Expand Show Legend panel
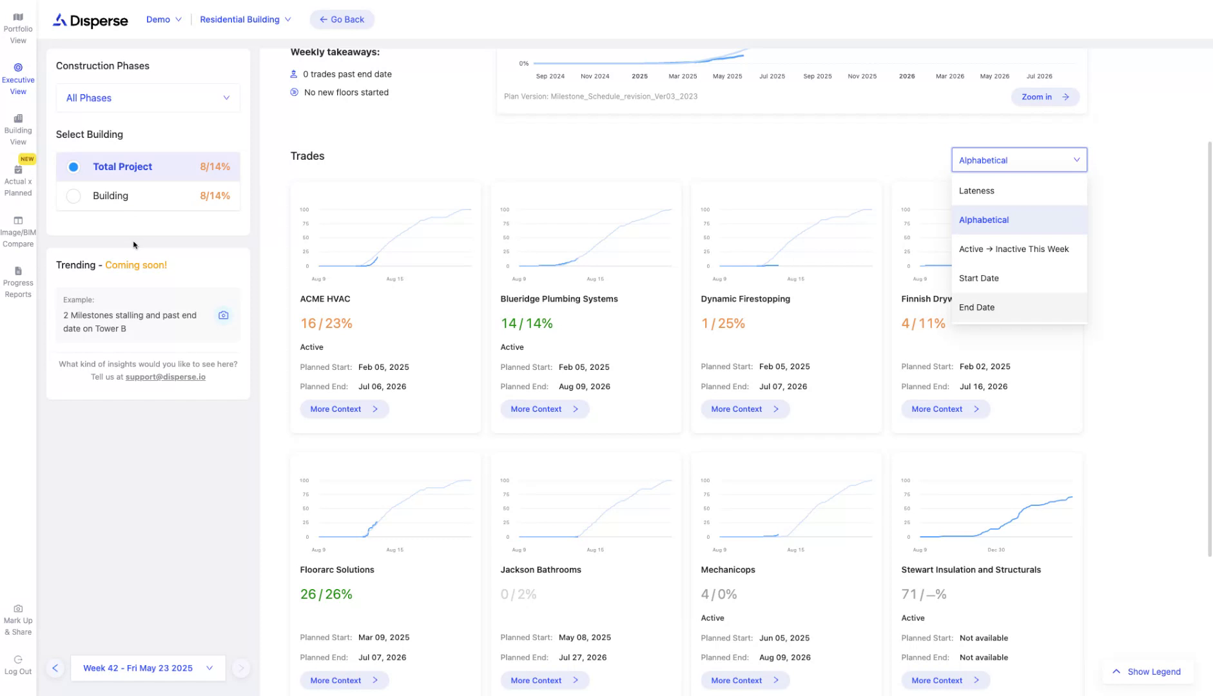The height and width of the screenshot is (696, 1213). (x=1147, y=672)
